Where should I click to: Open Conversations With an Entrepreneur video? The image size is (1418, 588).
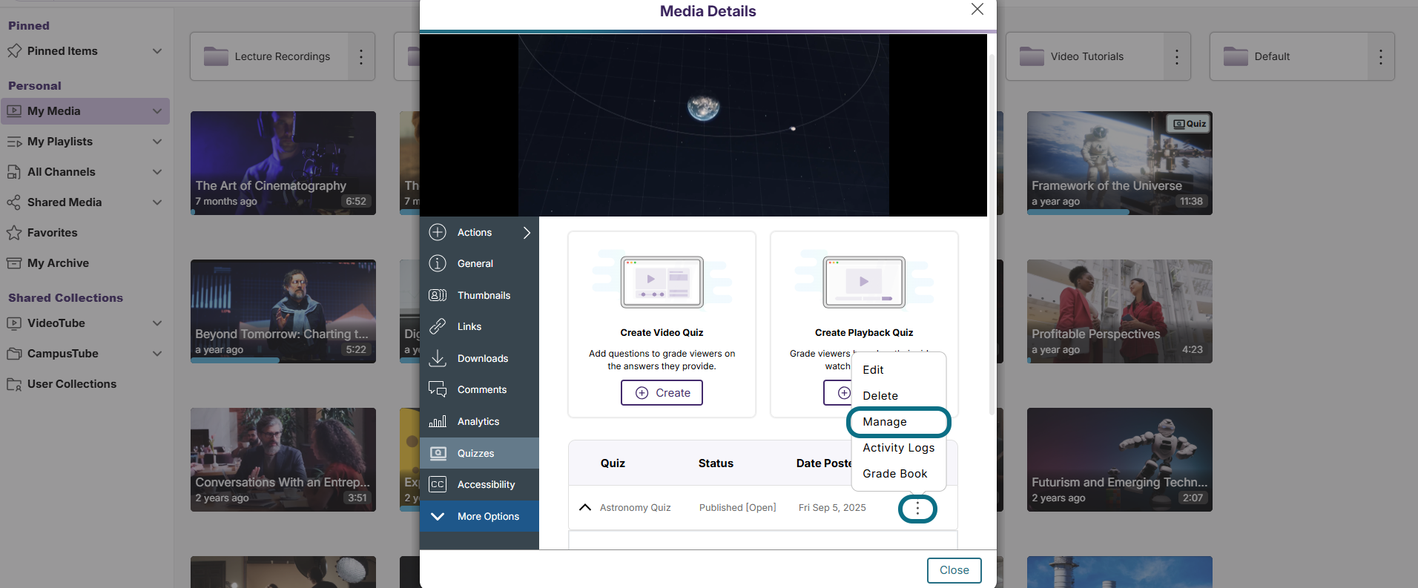coord(283,460)
